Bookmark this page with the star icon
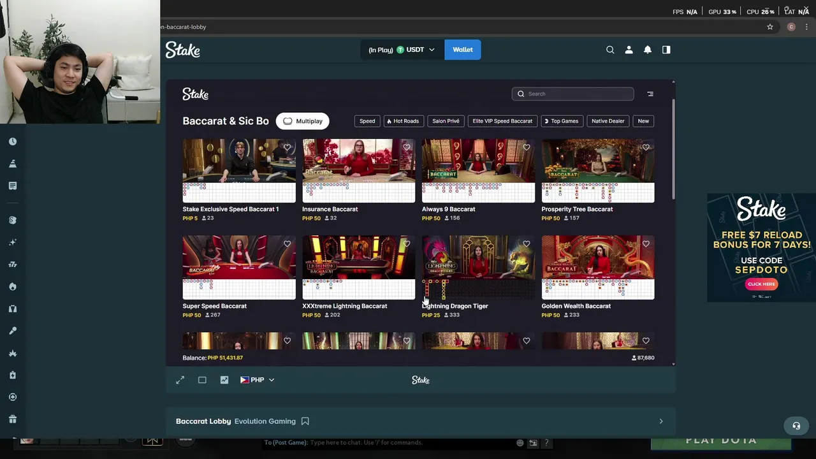The width and height of the screenshot is (816, 459). pos(770,27)
